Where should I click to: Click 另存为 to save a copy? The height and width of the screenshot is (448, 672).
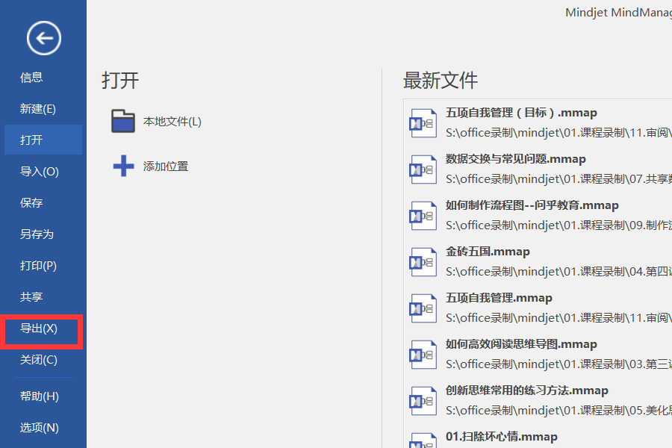[33, 234]
